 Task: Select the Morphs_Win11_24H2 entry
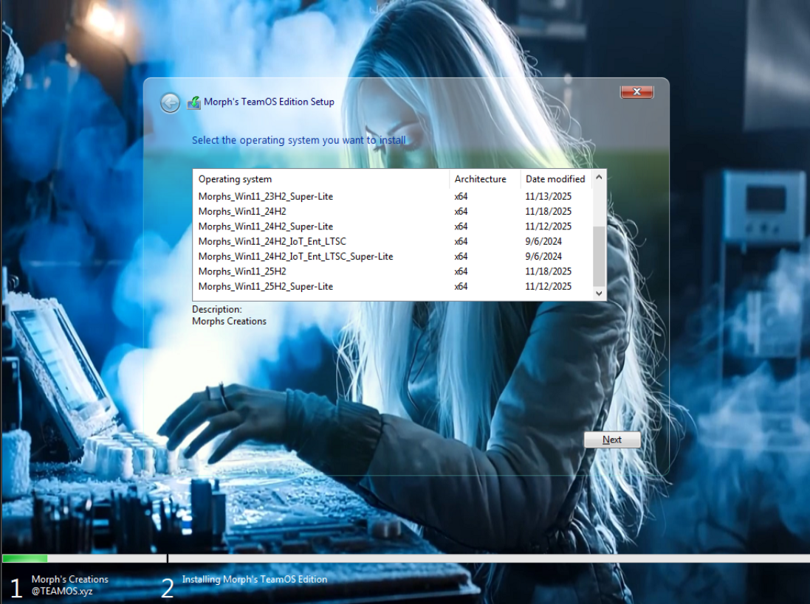click(x=393, y=212)
